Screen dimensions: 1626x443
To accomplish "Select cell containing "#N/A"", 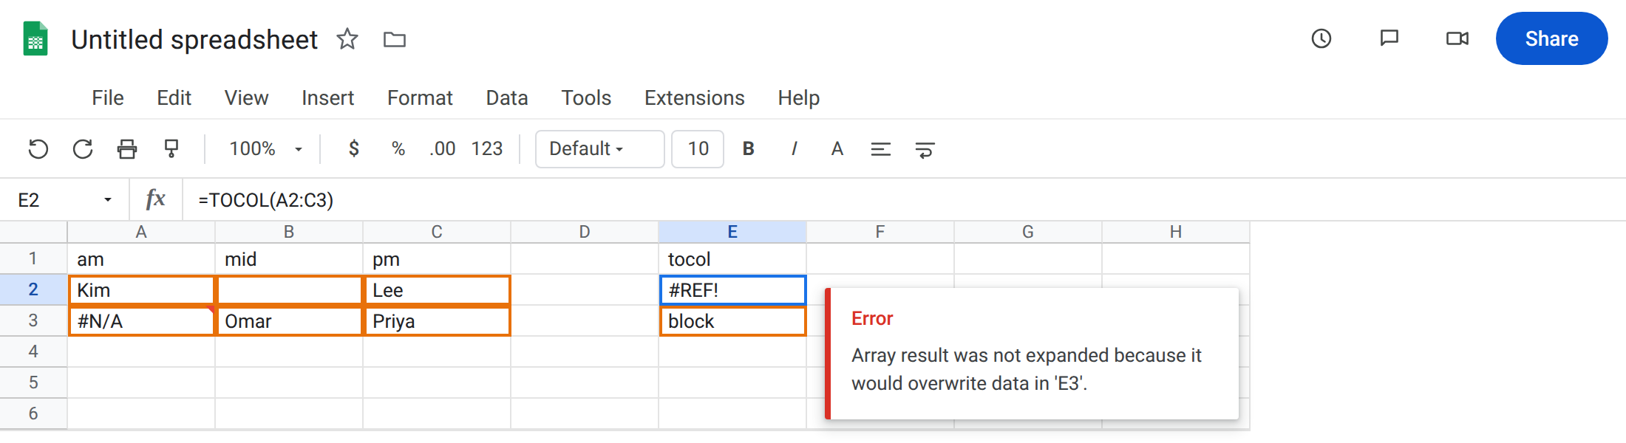I will [x=141, y=320].
